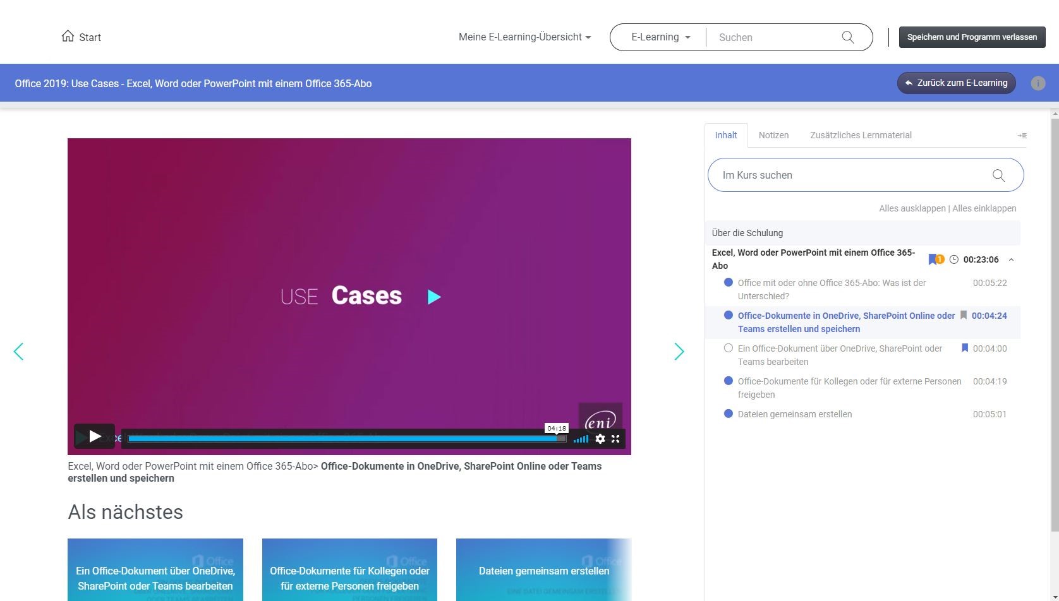The width and height of the screenshot is (1059, 601).
Task: Go to the next lesson with the right arrow
Action: point(679,352)
